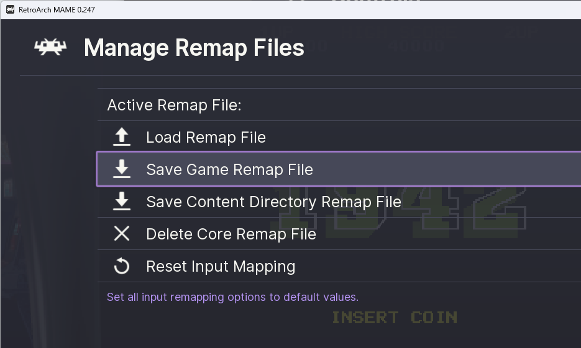The width and height of the screenshot is (581, 348).
Task: Click the download icon beside Save Content Directory Remap File
Action: click(x=122, y=202)
